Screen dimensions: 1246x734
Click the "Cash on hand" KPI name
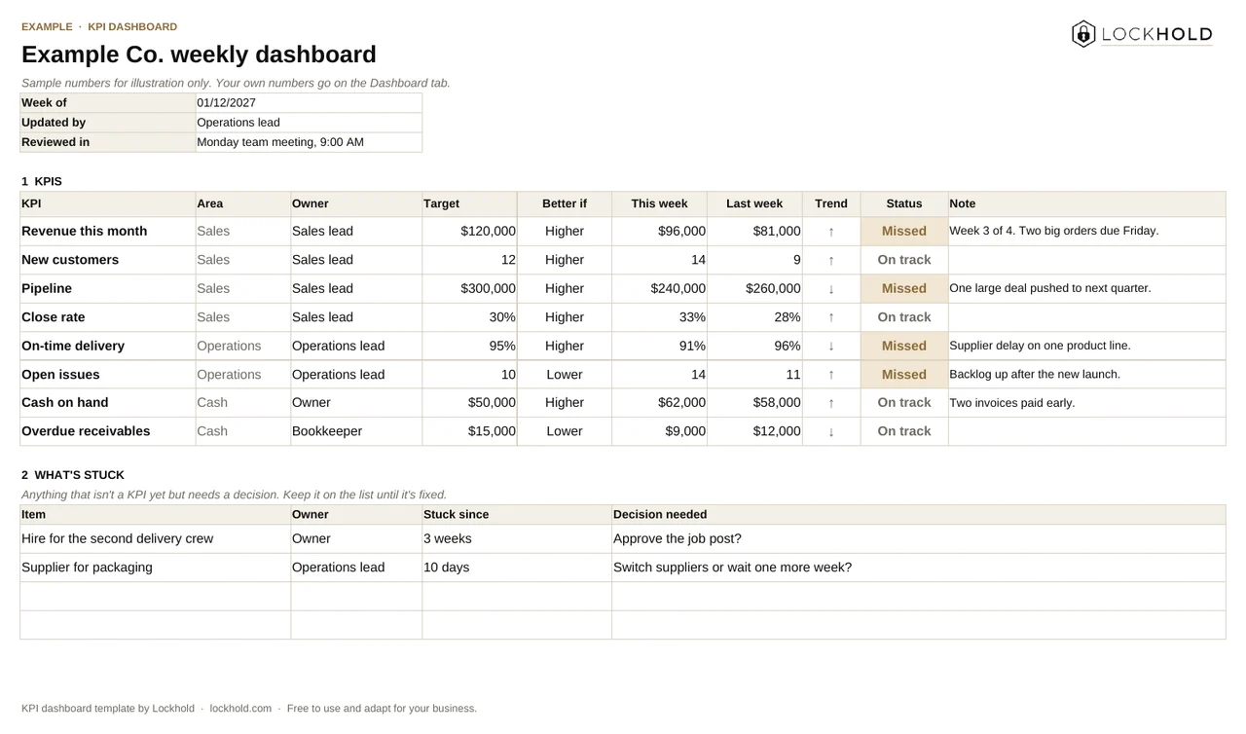pos(65,403)
